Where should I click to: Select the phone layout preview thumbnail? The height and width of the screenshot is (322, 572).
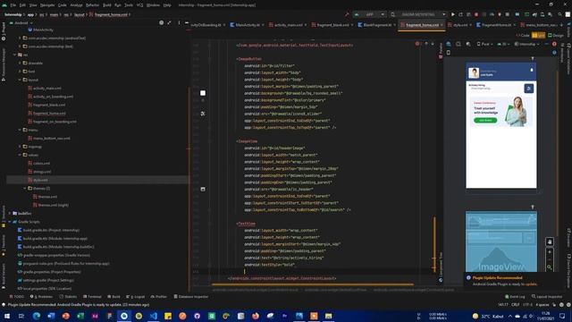point(500,125)
